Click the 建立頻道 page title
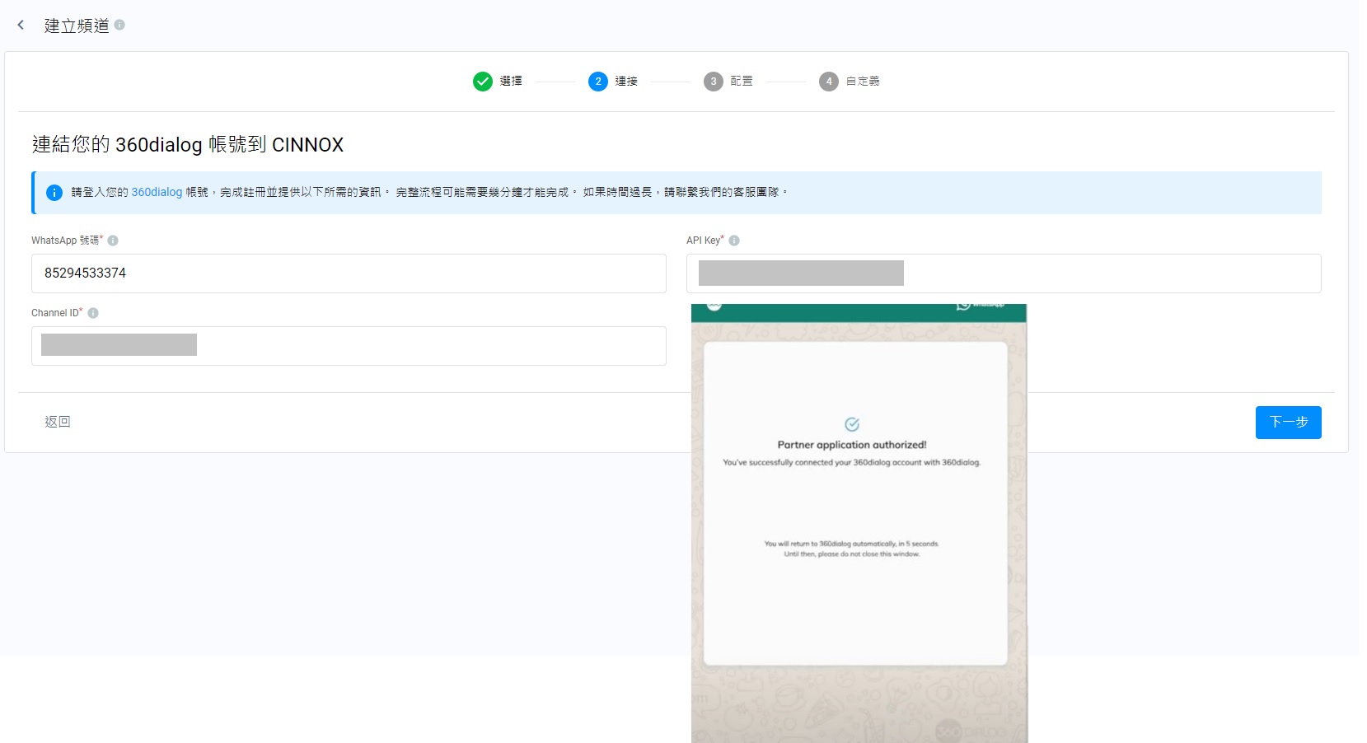The height and width of the screenshot is (743, 1367). click(77, 26)
